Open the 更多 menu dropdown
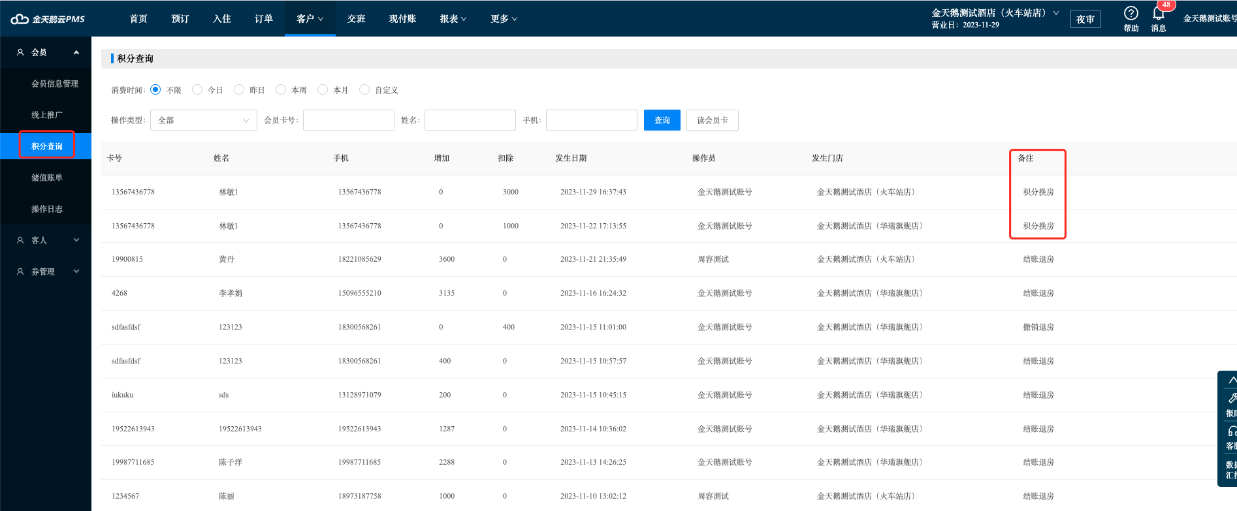 pos(504,19)
